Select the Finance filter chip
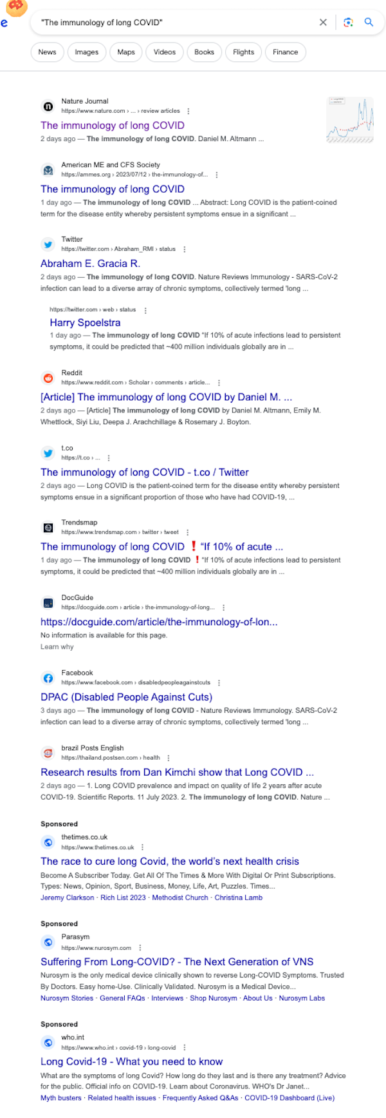The image size is (386, 1118). tap(286, 52)
